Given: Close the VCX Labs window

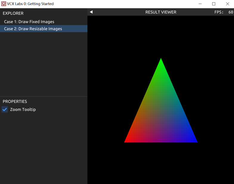Looking at the screenshot, I should tap(227, 4).
